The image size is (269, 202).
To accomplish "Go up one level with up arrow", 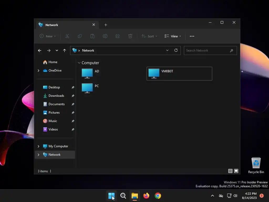I will click(65, 50).
